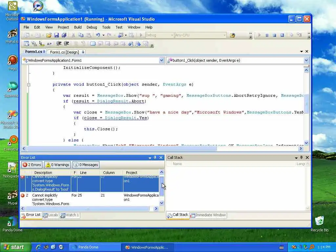Open text editor toolbar options arrow
Screen dimensions: 336x252
(x=152, y=46)
